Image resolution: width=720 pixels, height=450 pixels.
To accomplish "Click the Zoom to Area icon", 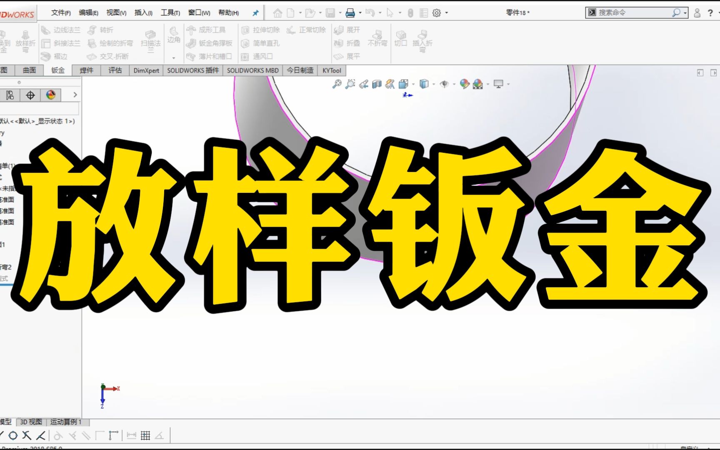I will tap(350, 84).
